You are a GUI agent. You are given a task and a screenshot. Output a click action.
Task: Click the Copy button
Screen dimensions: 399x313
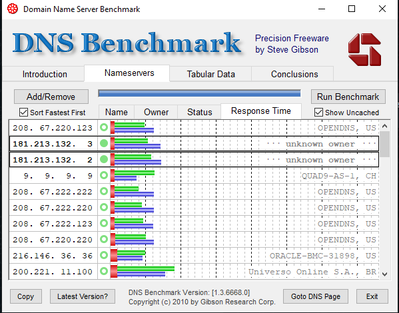(x=26, y=296)
